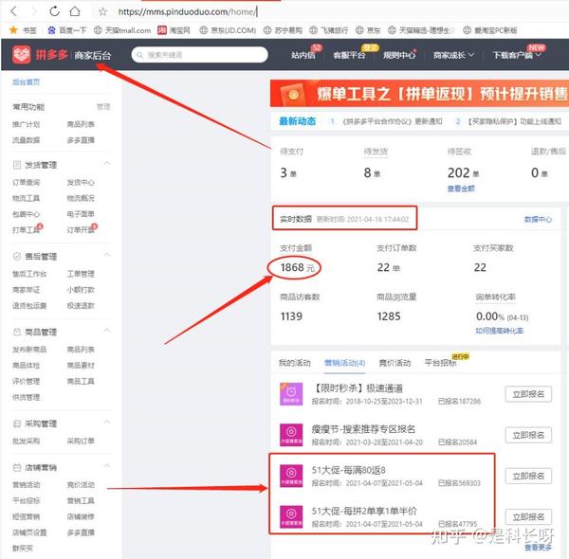569x559 pixels.
Task: Click 管理 next to 常用功能
Action: (103, 106)
